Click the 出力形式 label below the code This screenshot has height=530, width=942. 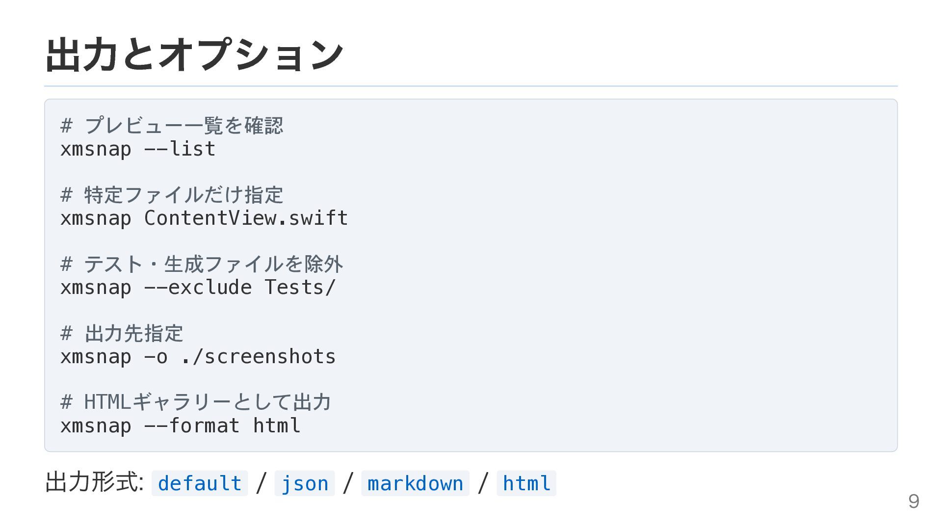coord(94,482)
